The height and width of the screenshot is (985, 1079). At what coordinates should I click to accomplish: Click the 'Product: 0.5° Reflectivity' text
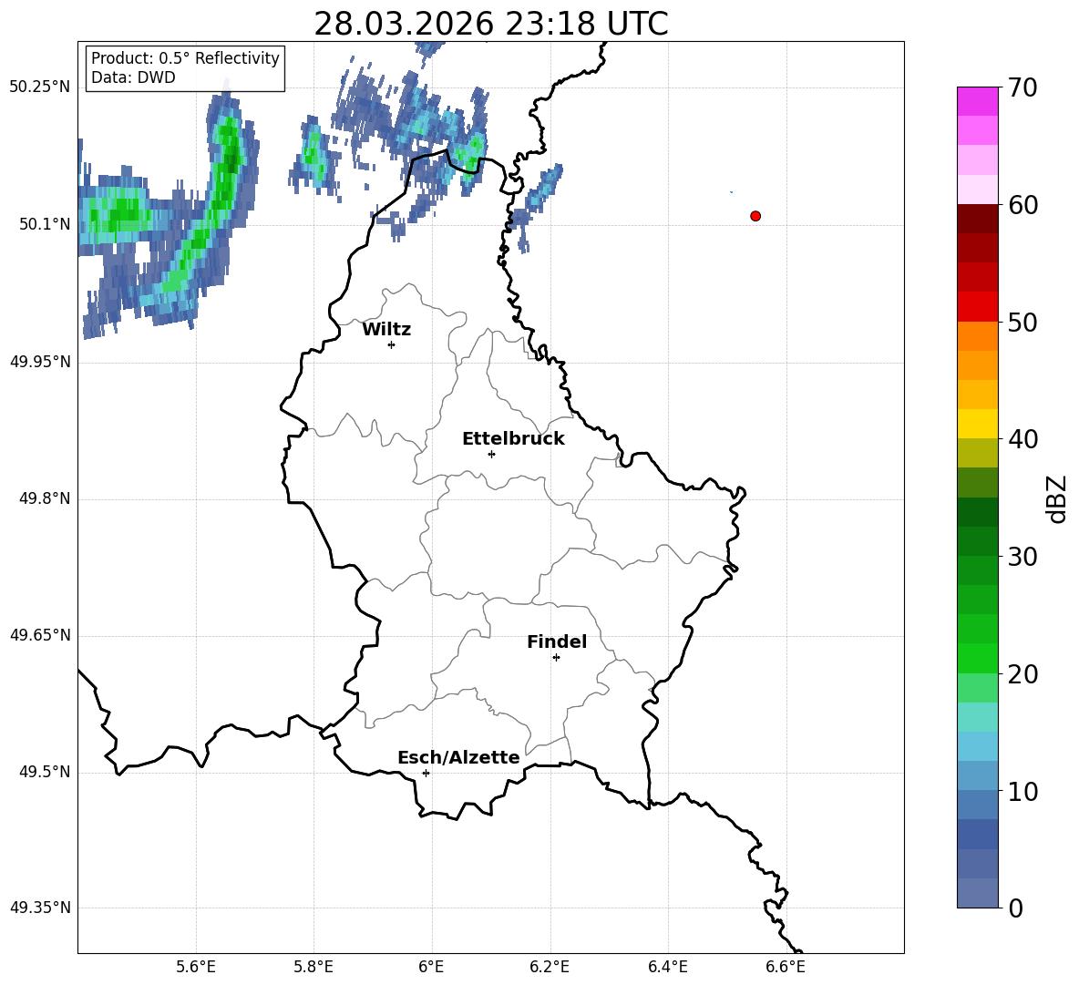(185, 58)
